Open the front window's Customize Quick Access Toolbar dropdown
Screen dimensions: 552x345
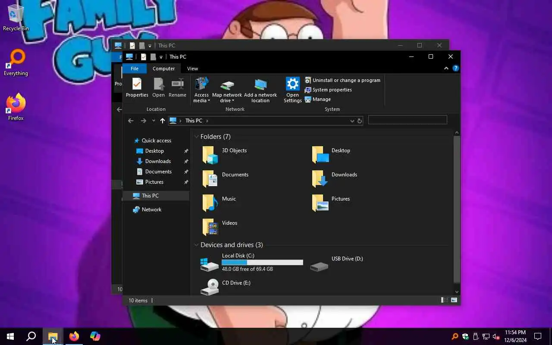161,57
